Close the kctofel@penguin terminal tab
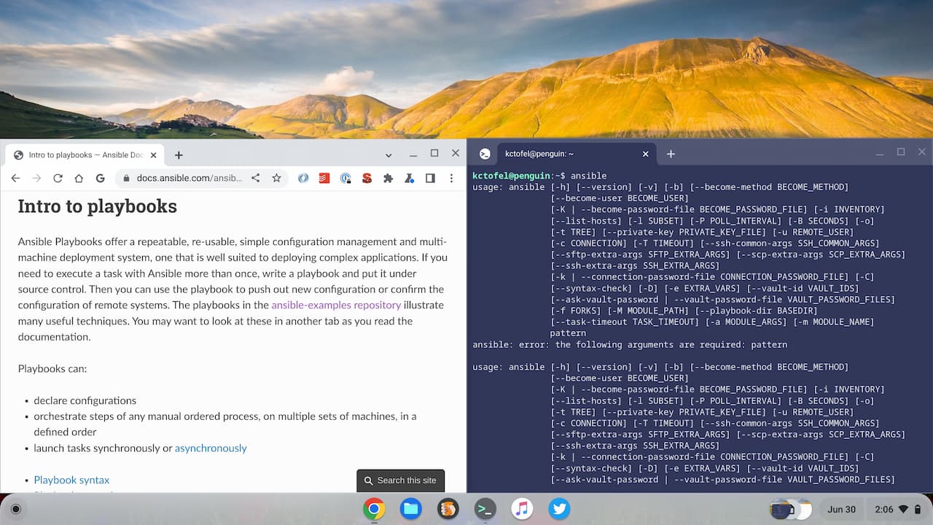 point(645,154)
